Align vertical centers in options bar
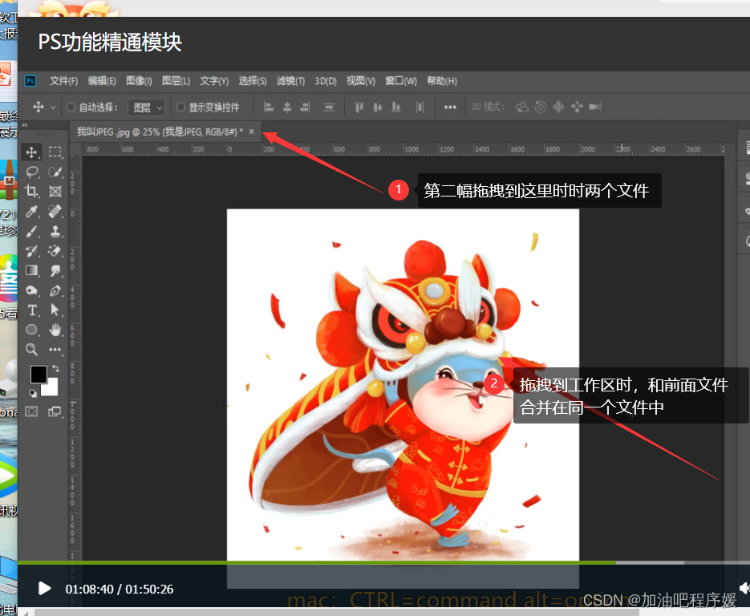The image size is (750, 616). [378, 107]
